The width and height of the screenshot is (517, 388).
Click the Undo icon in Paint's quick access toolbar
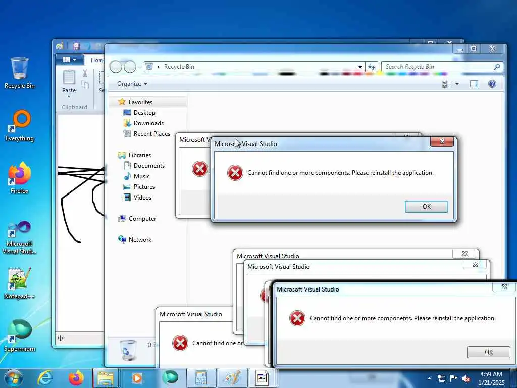click(x=87, y=46)
